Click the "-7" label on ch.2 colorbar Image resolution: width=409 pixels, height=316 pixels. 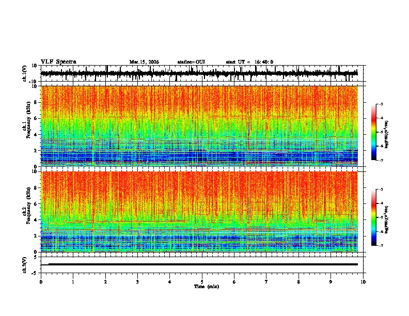[381, 245]
